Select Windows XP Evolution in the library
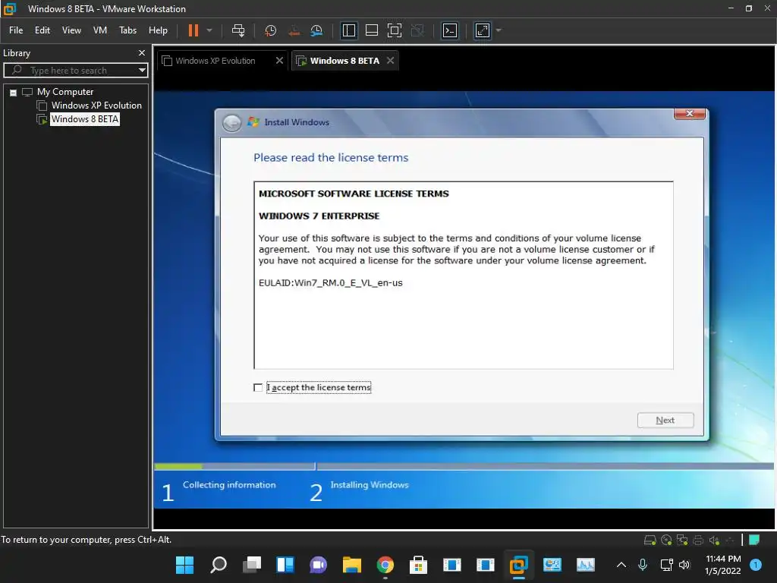 click(96, 105)
